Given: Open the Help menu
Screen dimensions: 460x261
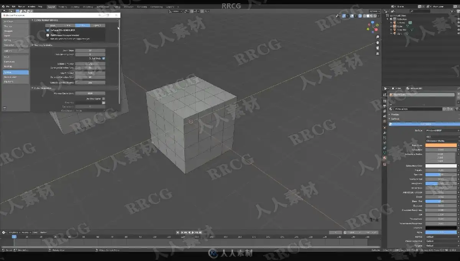Looking at the screenshot, I should point(40,7).
